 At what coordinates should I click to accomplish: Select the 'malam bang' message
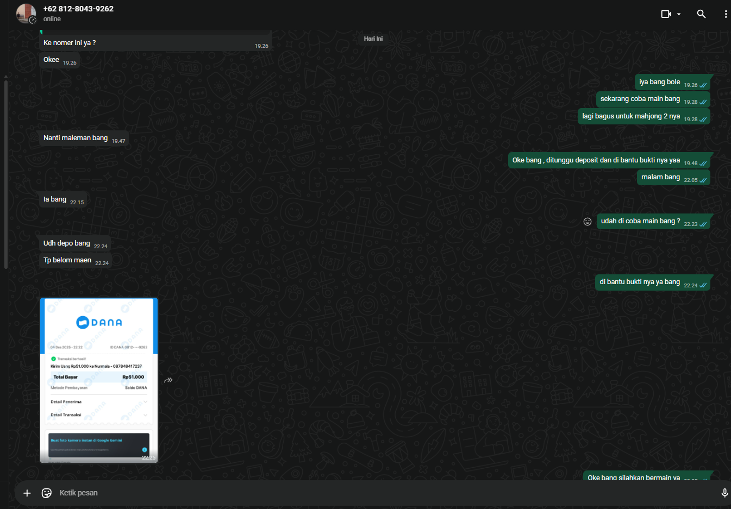click(673, 177)
